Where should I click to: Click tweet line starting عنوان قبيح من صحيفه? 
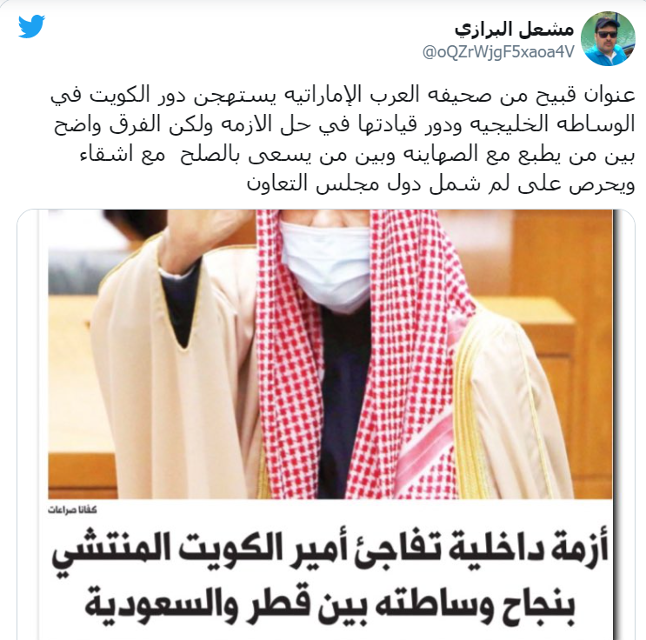[x=343, y=96]
